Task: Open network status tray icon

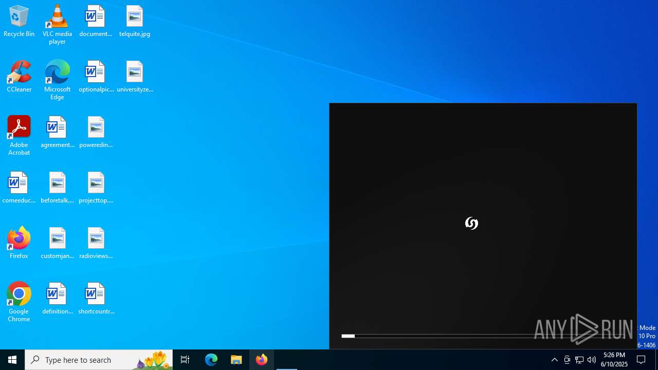Action: point(579,360)
